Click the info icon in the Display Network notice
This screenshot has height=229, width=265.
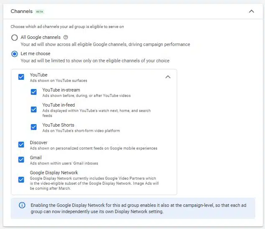[x=22, y=205]
